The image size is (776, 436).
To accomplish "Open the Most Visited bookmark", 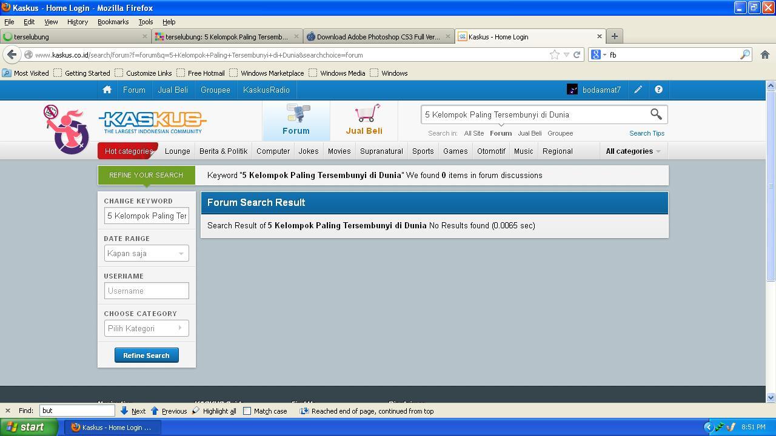I will (25, 73).
